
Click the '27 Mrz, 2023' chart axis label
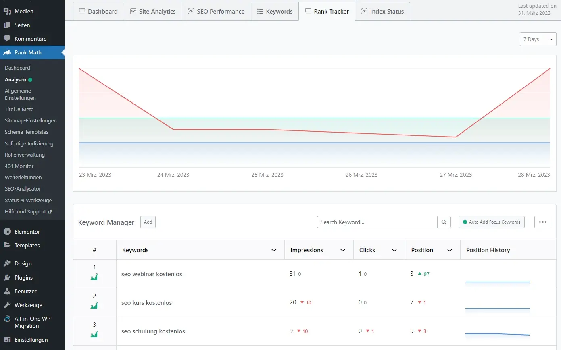pos(456,175)
